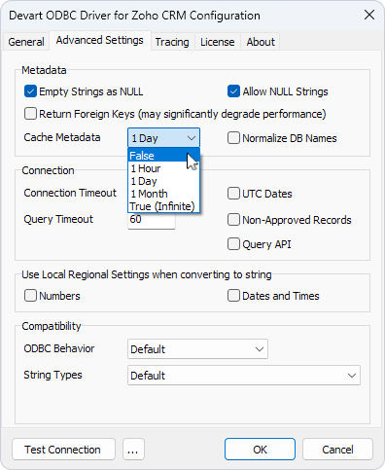Close the configuration dialog
Image resolution: width=385 pixels, height=470 pixels.
[369, 15]
